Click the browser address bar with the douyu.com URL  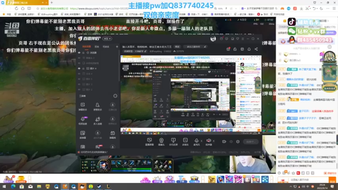point(99,8)
